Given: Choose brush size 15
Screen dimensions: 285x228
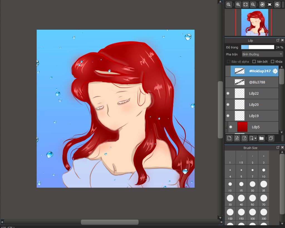Looking at the screenshot, I should click(241, 186).
